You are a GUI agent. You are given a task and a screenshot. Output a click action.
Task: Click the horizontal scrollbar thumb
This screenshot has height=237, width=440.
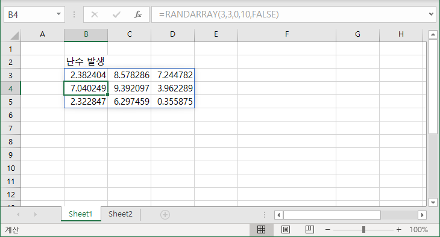tap(332, 215)
